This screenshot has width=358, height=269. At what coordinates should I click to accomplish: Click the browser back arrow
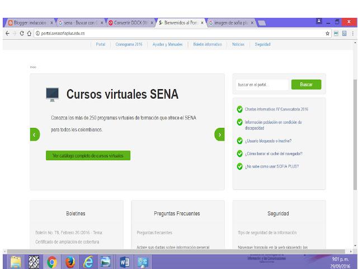tap(7, 34)
